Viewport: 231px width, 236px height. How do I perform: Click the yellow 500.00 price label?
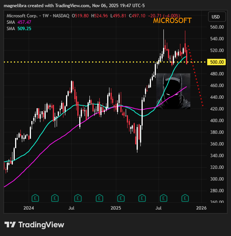coord(217,62)
